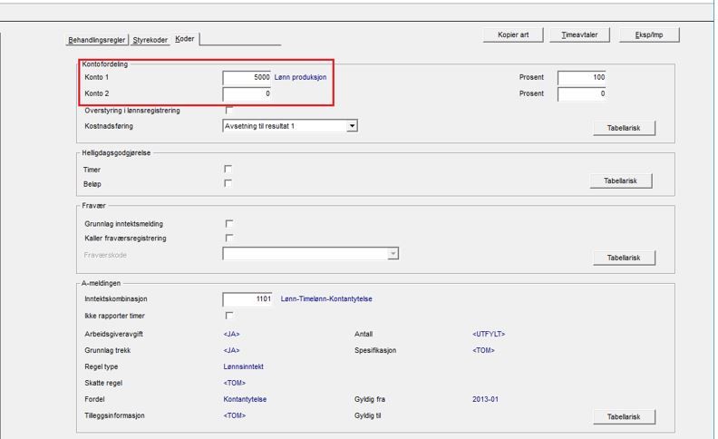The image size is (718, 439).
Task: Click the Kopier art button
Action: pos(513,34)
